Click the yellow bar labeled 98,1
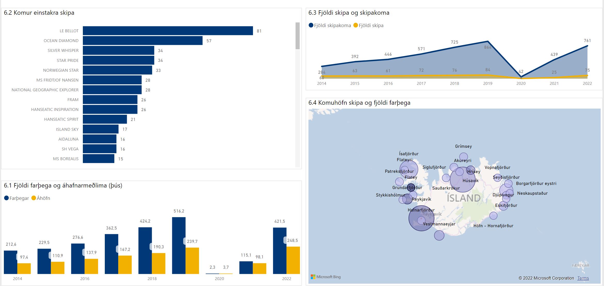604x286 pixels. [259, 268]
